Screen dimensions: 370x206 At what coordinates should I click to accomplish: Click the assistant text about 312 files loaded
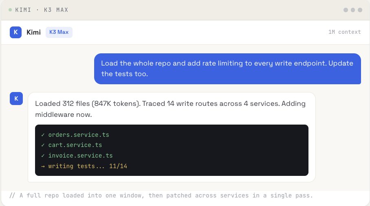[x=170, y=109]
